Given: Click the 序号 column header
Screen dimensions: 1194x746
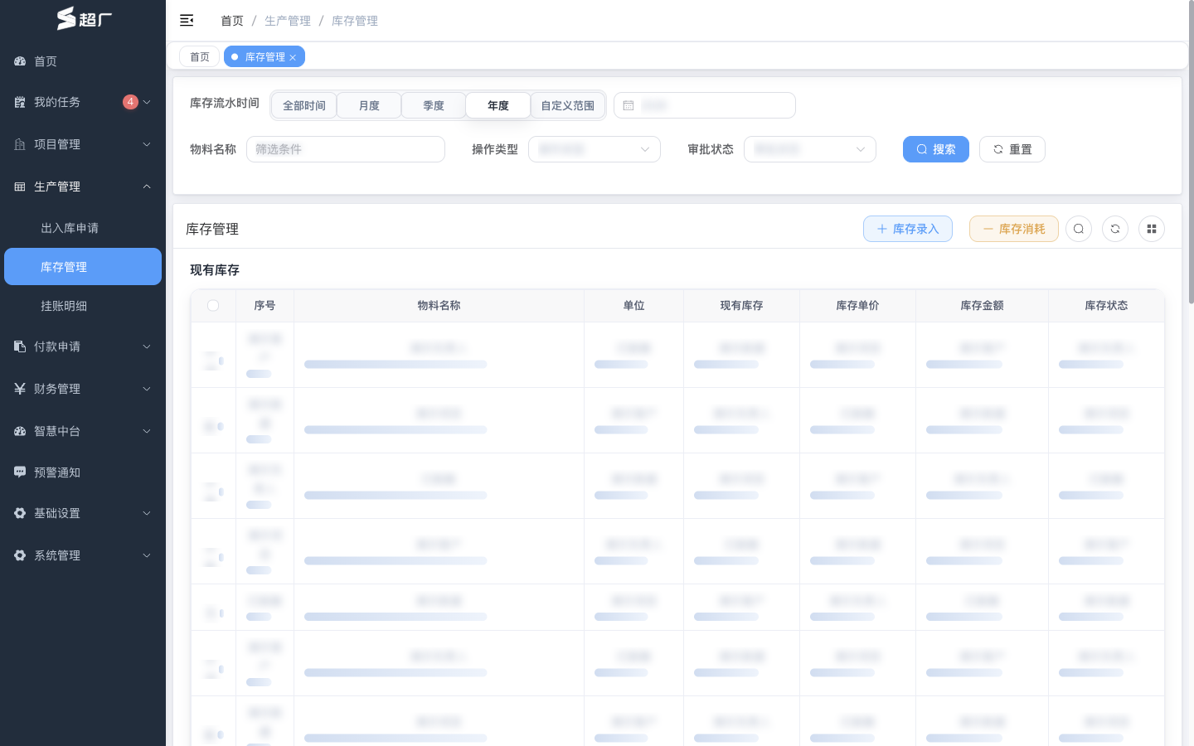Looking at the screenshot, I should coord(265,306).
